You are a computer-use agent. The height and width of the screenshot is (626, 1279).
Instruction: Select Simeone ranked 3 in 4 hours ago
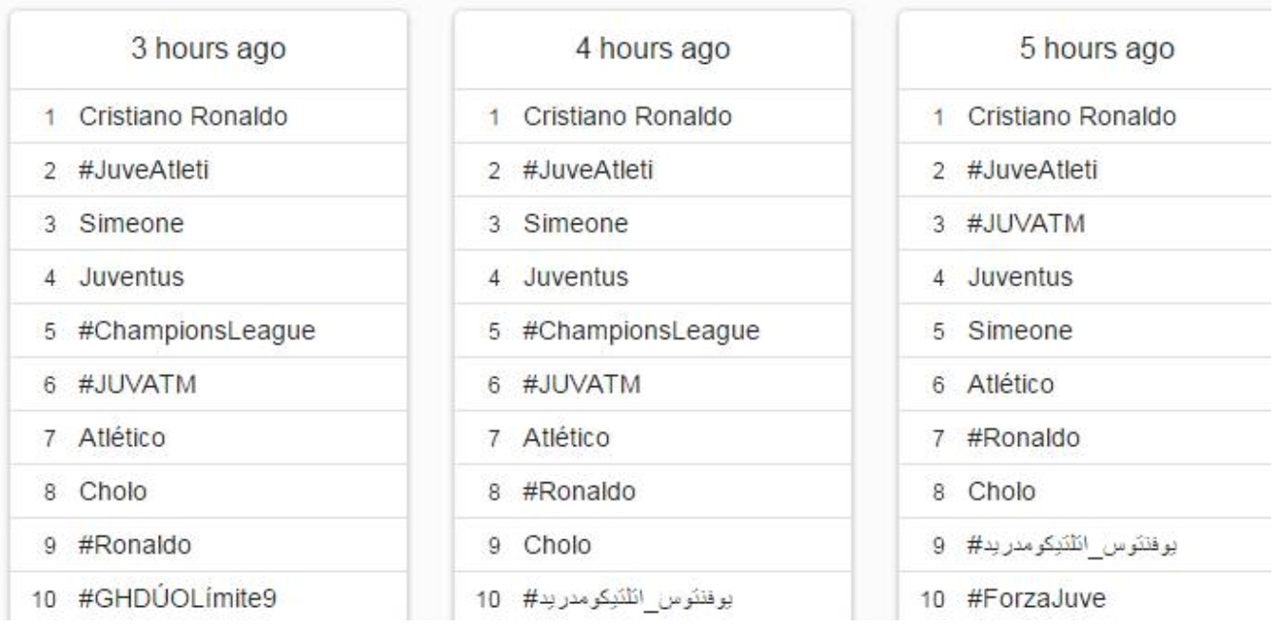click(575, 224)
